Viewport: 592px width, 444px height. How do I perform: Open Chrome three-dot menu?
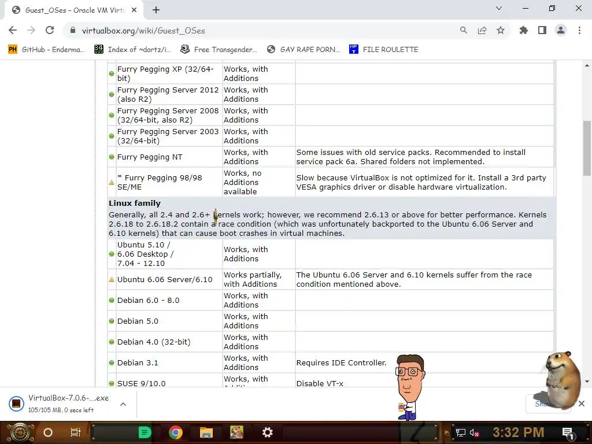579,30
